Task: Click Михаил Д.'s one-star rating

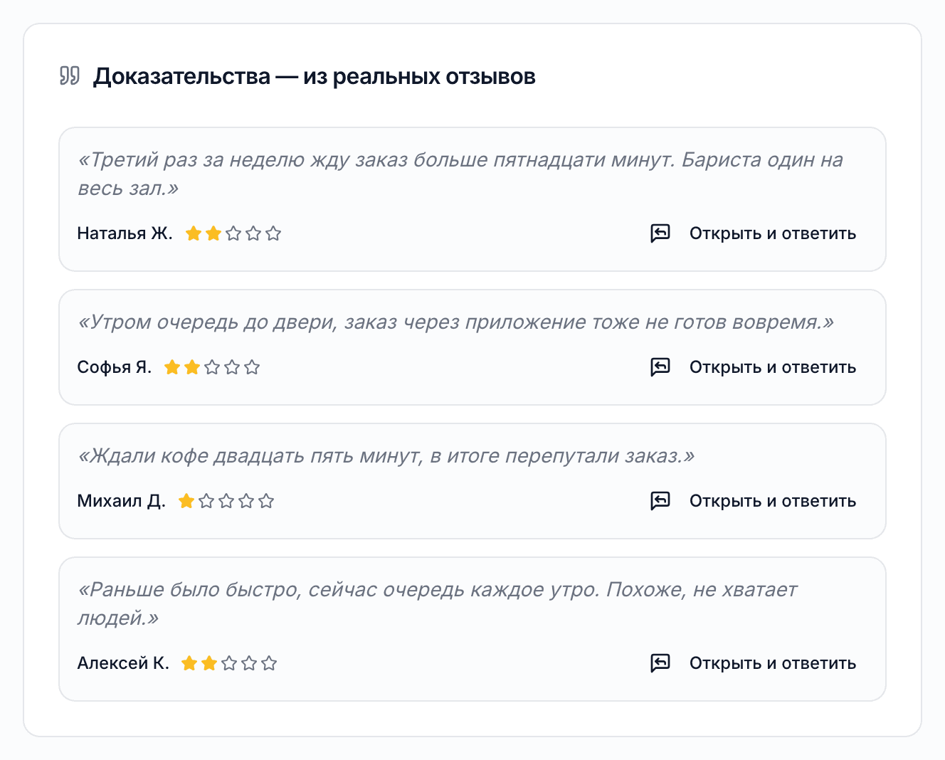Action: pos(226,501)
